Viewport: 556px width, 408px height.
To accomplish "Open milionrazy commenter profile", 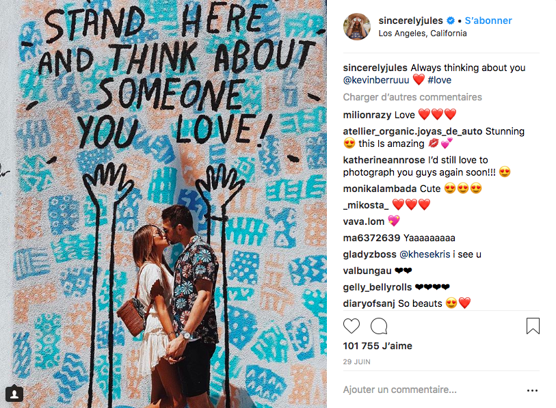I will [x=367, y=114].
